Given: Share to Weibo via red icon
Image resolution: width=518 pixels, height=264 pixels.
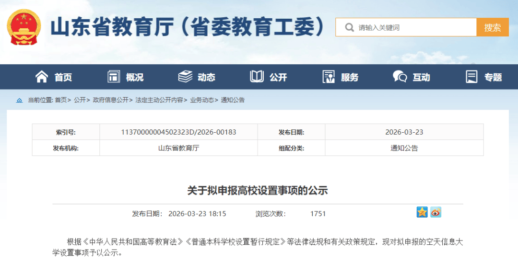Looking at the screenshot, I should (x=436, y=212).
